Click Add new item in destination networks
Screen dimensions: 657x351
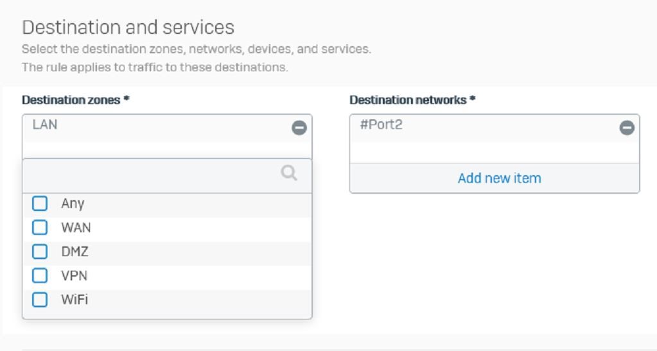(x=499, y=178)
